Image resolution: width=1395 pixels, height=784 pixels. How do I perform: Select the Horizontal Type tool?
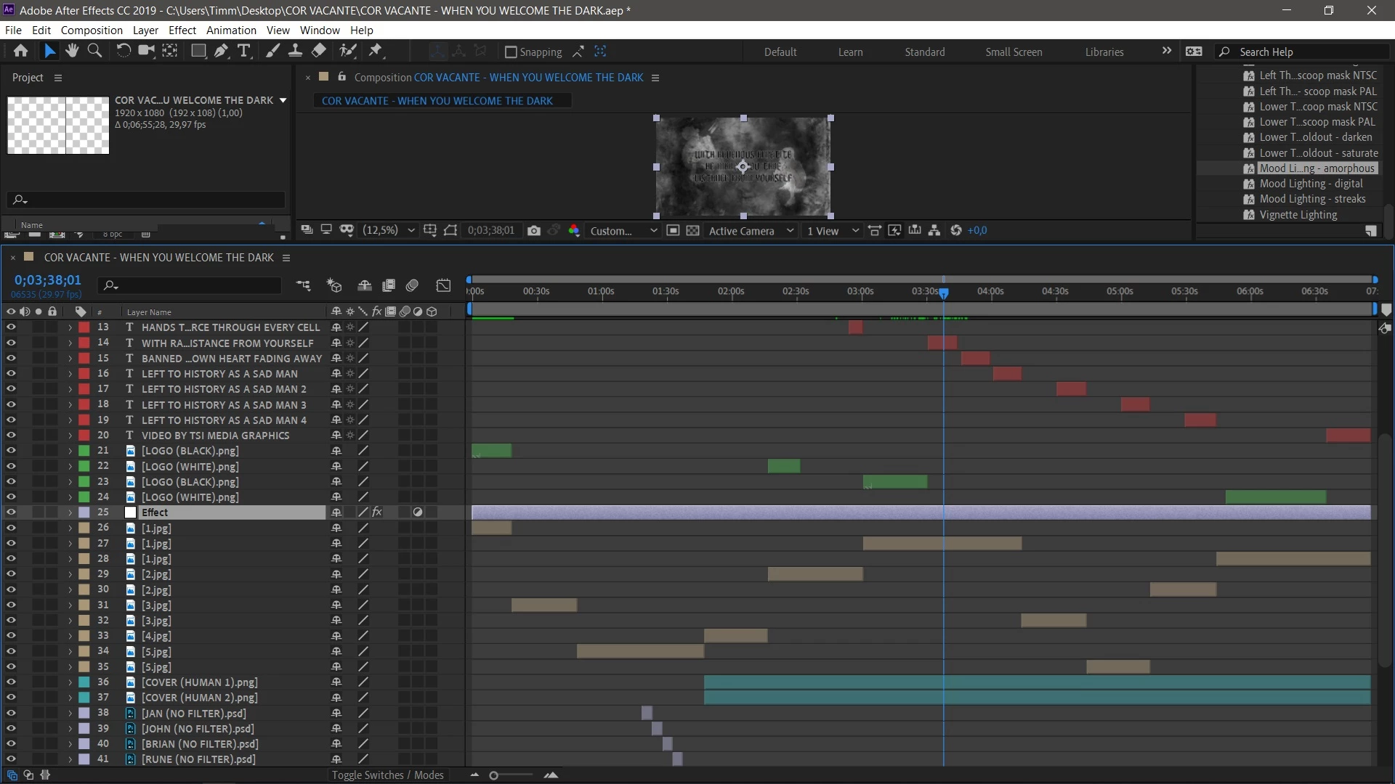244,51
